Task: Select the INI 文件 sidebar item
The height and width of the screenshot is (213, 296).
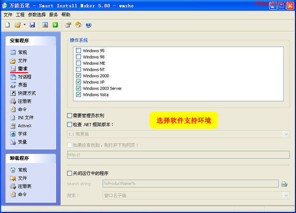Action: click(21, 117)
